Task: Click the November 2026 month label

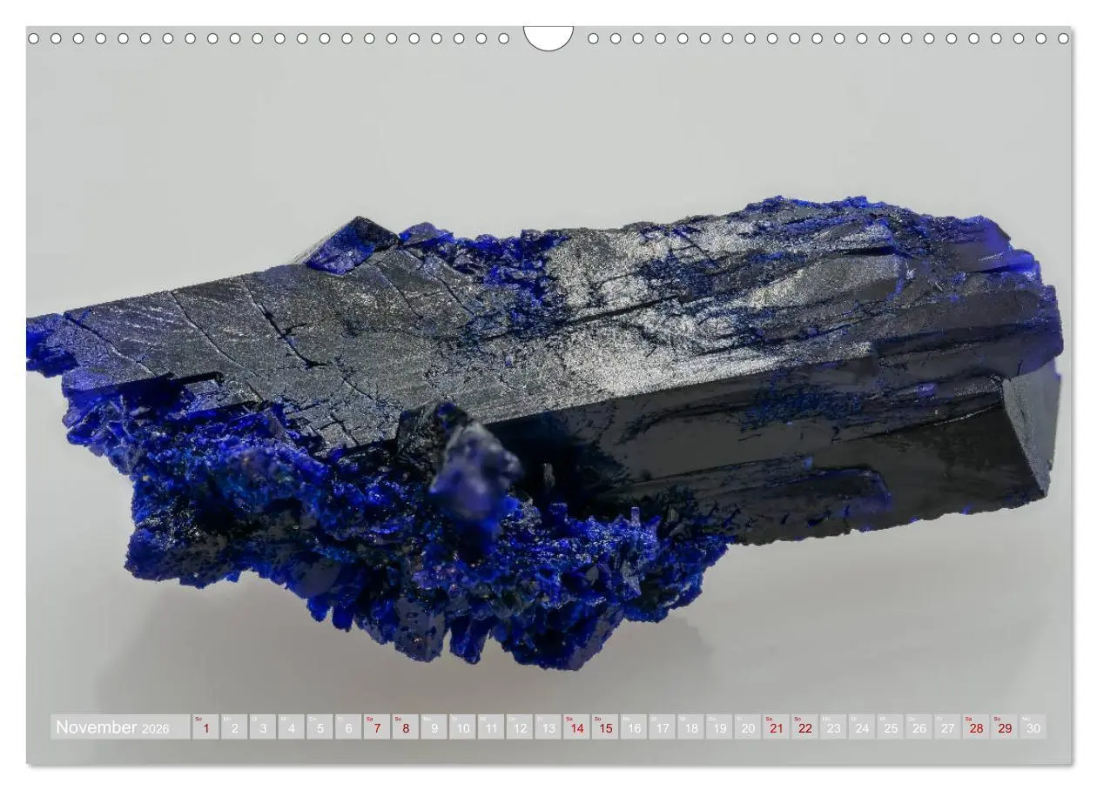Action: click(x=113, y=726)
